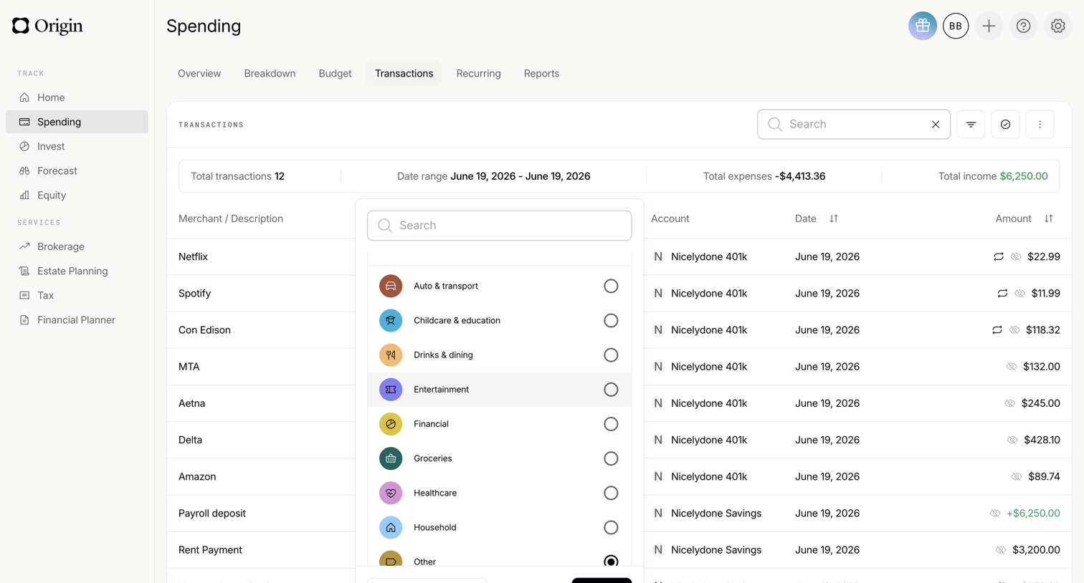This screenshot has width=1084, height=583.
Task: Open the gift rewards icon
Action: [x=923, y=26]
